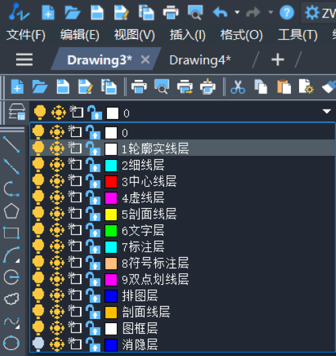The image size is (336, 356).
Task: Select the Ellipse tool
Action: [11, 343]
